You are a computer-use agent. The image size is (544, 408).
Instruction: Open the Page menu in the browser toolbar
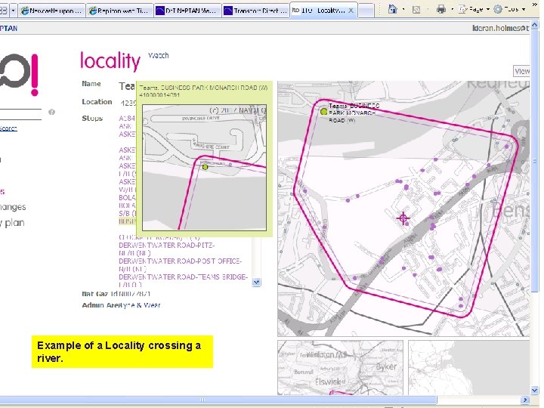click(x=473, y=9)
